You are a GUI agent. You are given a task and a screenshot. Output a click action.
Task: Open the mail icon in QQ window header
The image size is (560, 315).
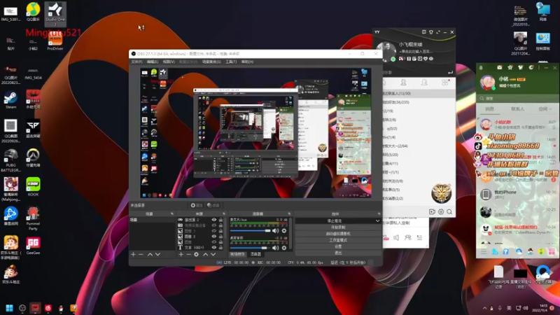pyautogui.click(x=500, y=67)
